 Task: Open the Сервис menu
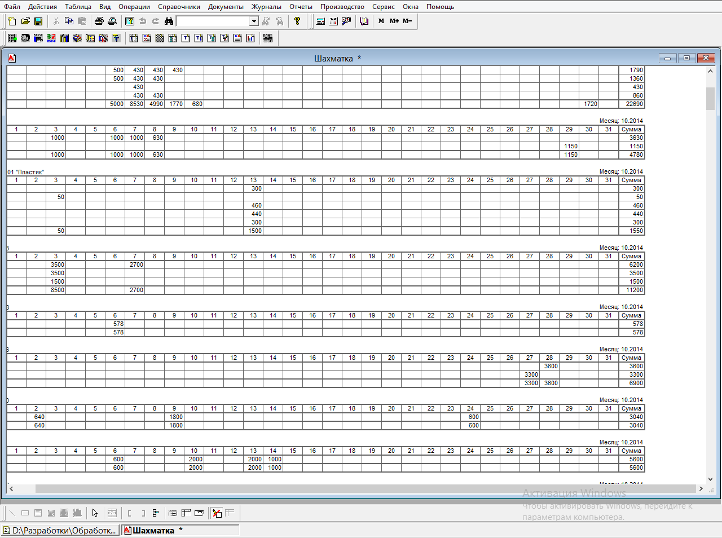(x=384, y=7)
